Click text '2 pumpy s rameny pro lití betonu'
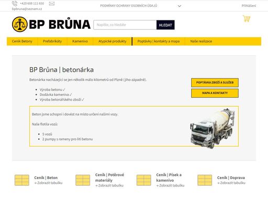The width and height of the screenshot is (268, 201). 68,139
